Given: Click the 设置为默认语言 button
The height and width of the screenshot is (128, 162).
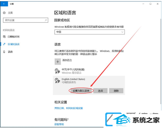Looking at the screenshot, I should [81, 91].
